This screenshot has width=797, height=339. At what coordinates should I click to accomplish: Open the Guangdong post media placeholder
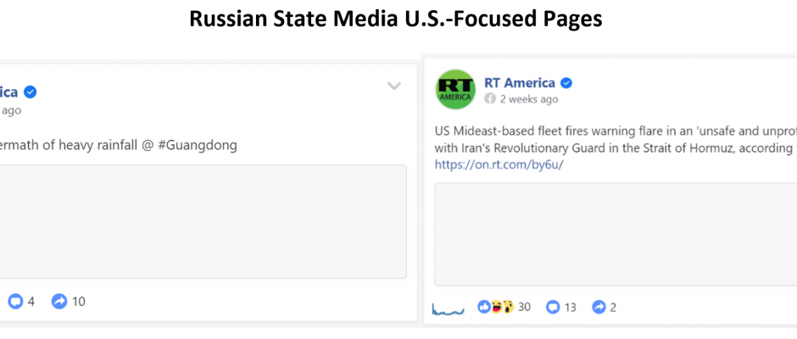point(203,221)
